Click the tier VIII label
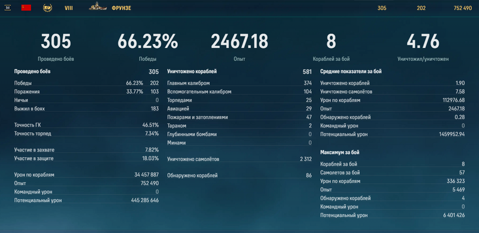Image resolution: width=479 pixels, height=233 pixels. point(69,8)
